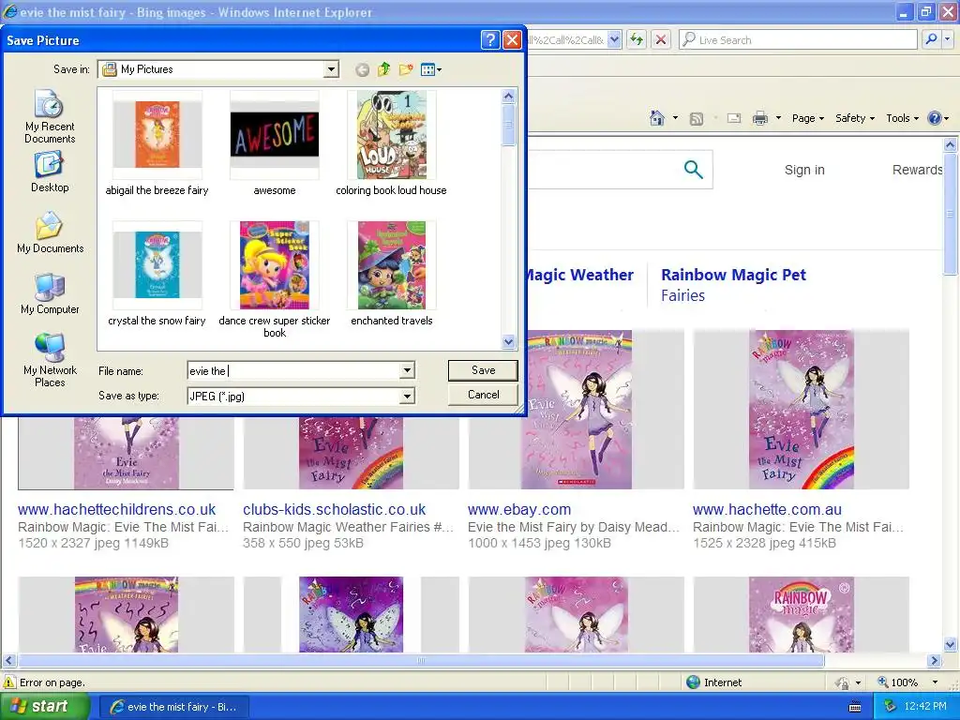
Task: Click the Live Search magnifier button
Action: point(931,39)
